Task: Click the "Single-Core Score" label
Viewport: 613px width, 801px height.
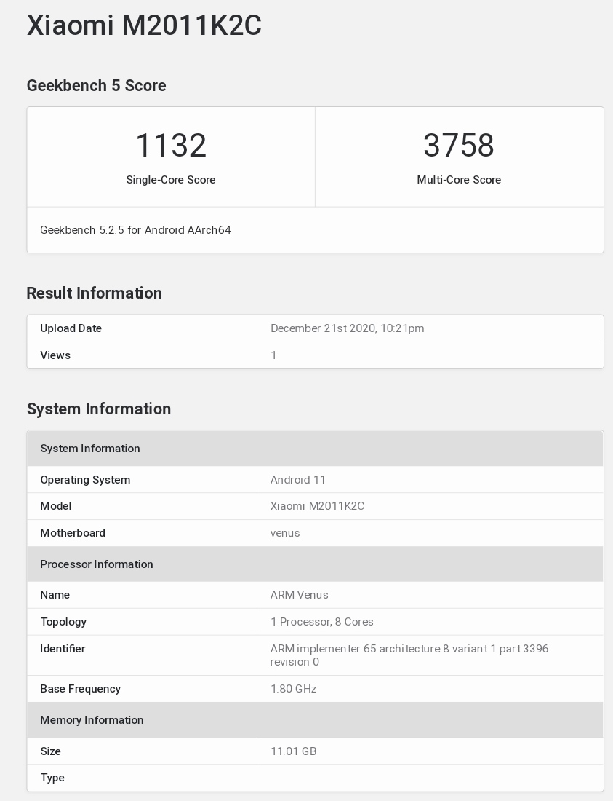Action: click(171, 180)
